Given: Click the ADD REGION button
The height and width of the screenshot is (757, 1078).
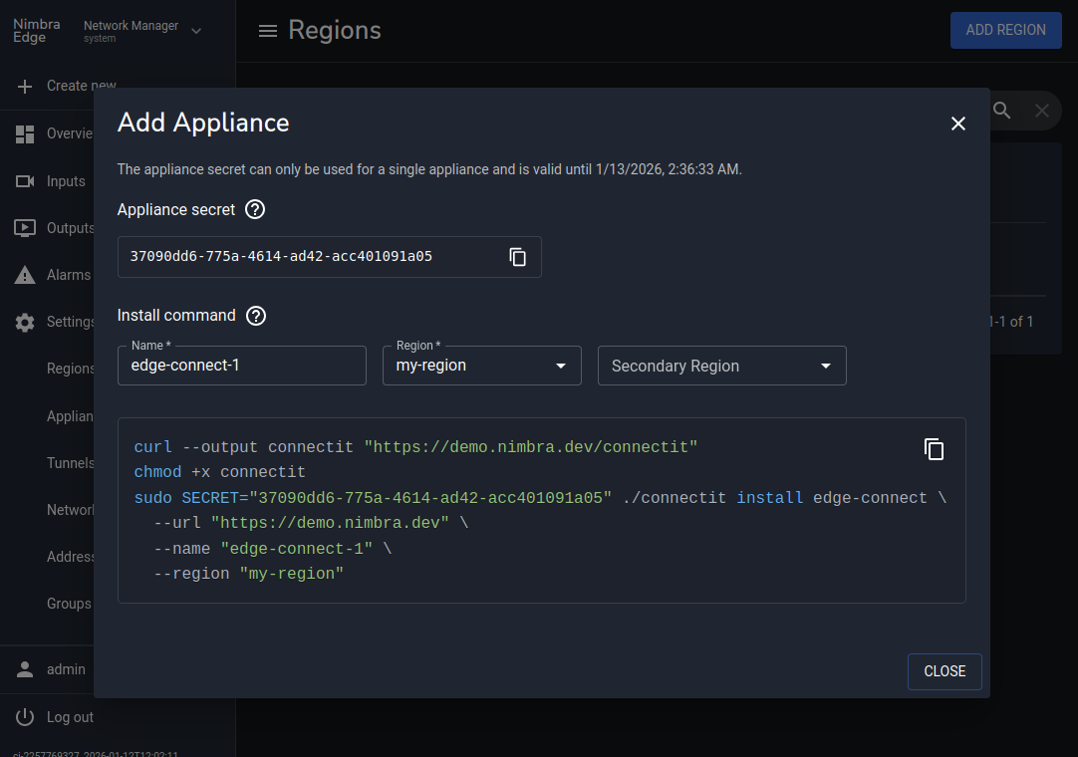Looking at the screenshot, I should pos(1005,30).
